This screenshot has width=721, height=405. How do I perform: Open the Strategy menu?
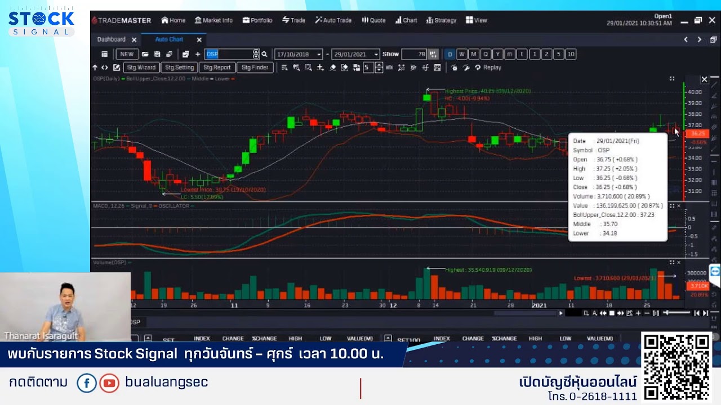point(442,20)
